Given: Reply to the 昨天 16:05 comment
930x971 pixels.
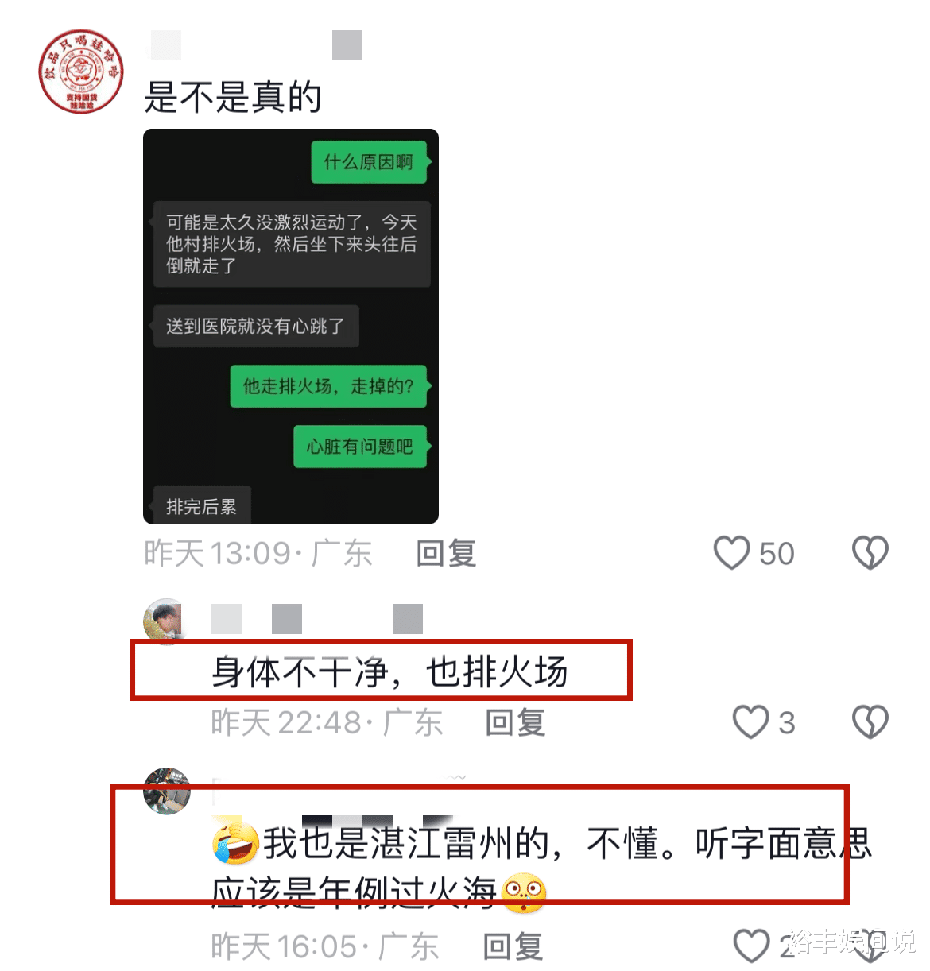Looking at the screenshot, I should tap(513, 946).
